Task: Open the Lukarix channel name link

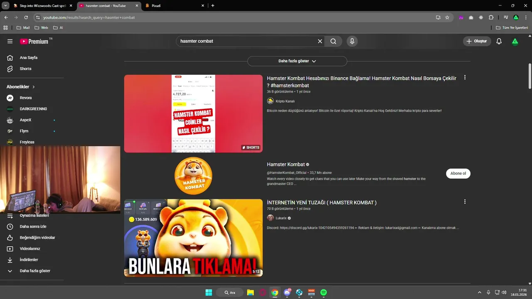Action: 281,218
